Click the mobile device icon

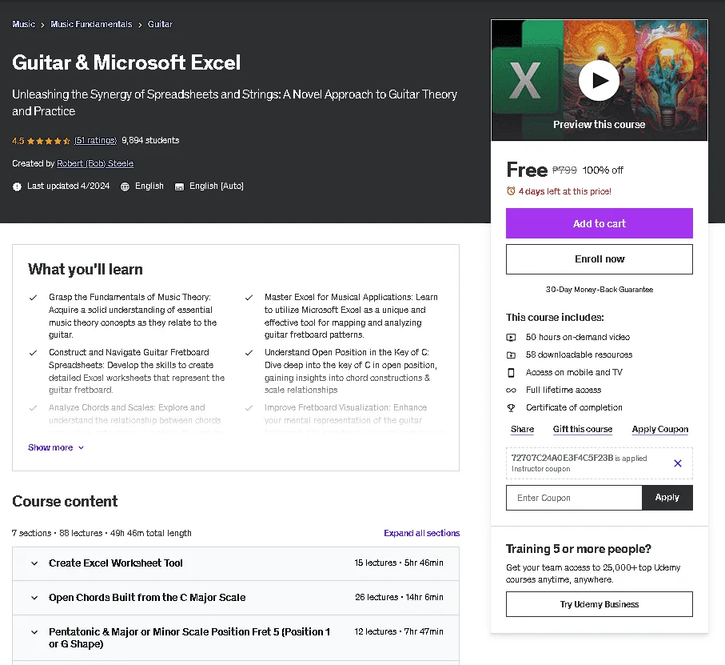pyautogui.click(x=511, y=373)
